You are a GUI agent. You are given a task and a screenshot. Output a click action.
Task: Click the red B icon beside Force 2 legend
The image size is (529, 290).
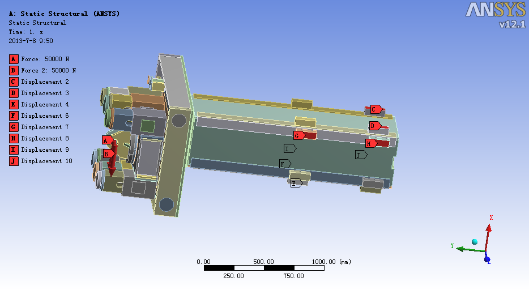coord(14,70)
